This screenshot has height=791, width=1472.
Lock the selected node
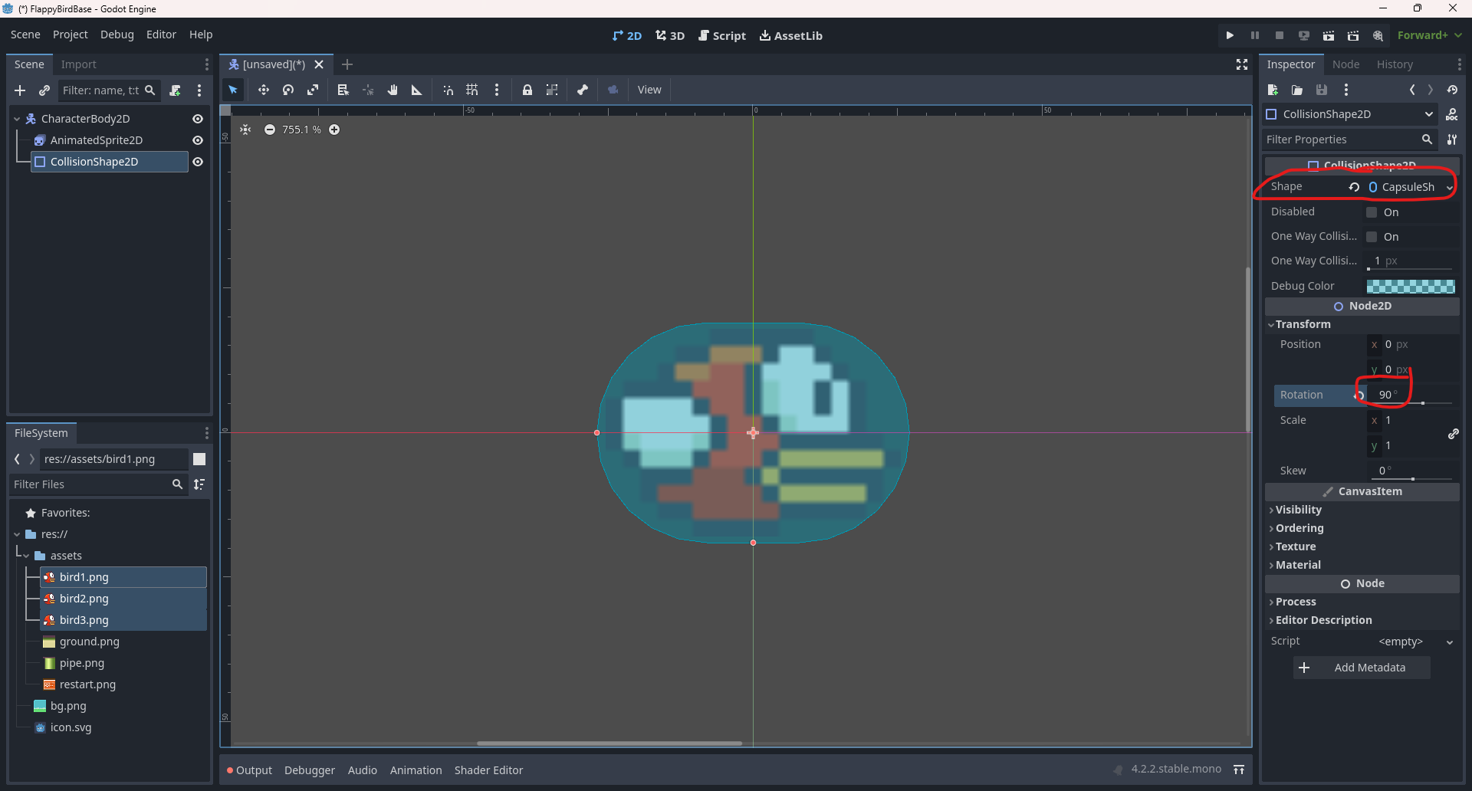click(527, 90)
